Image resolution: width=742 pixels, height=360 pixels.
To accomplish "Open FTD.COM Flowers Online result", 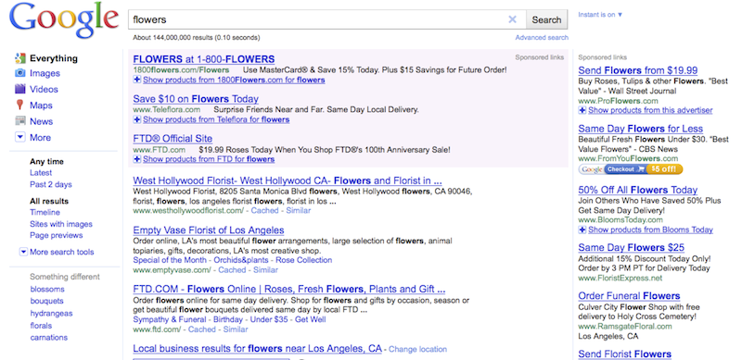I will 289,289.
